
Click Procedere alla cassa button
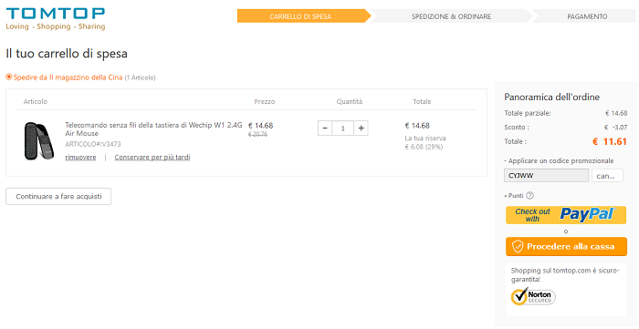[x=566, y=246]
